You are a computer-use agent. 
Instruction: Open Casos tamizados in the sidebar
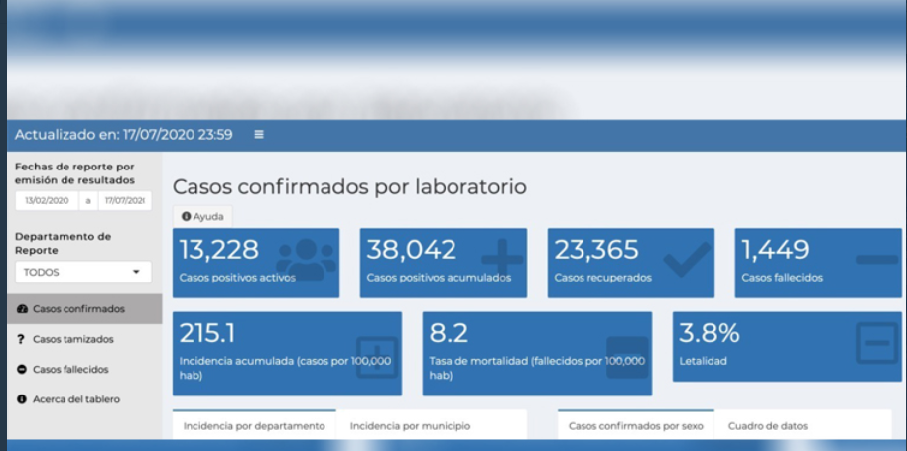pos(72,339)
